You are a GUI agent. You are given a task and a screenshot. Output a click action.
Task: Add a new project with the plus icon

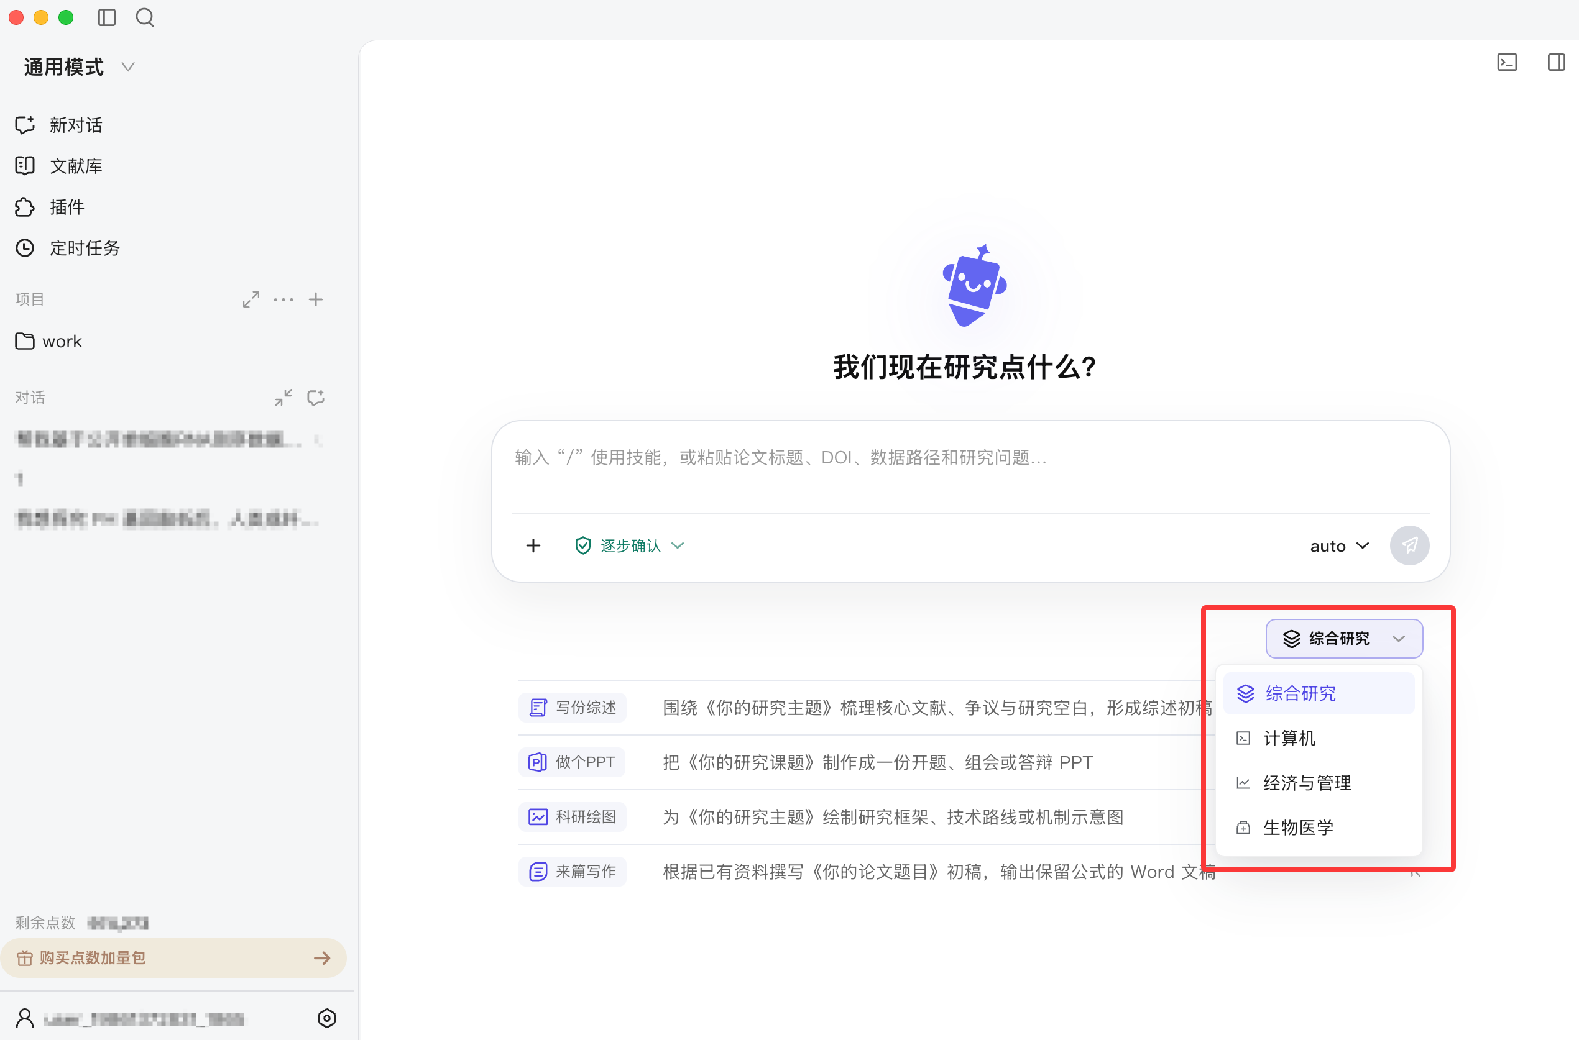point(316,300)
